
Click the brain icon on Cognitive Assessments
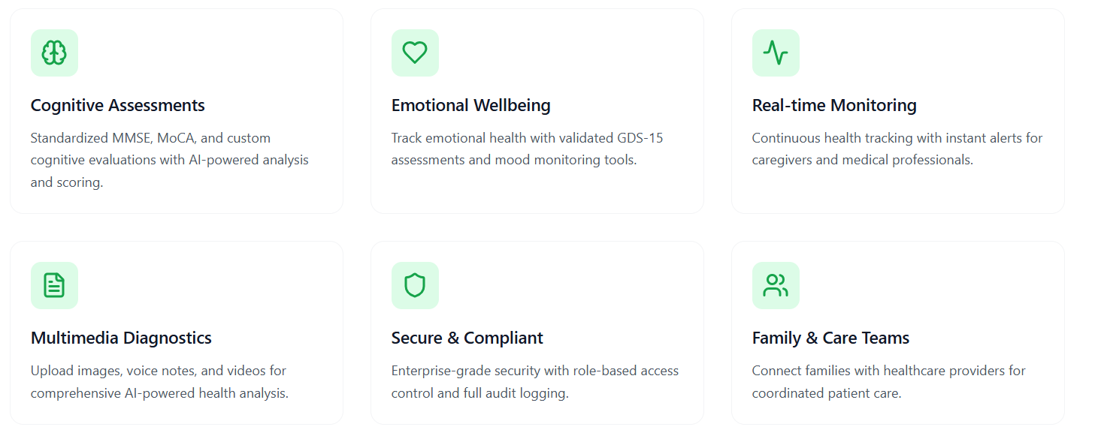[x=53, y=53]
